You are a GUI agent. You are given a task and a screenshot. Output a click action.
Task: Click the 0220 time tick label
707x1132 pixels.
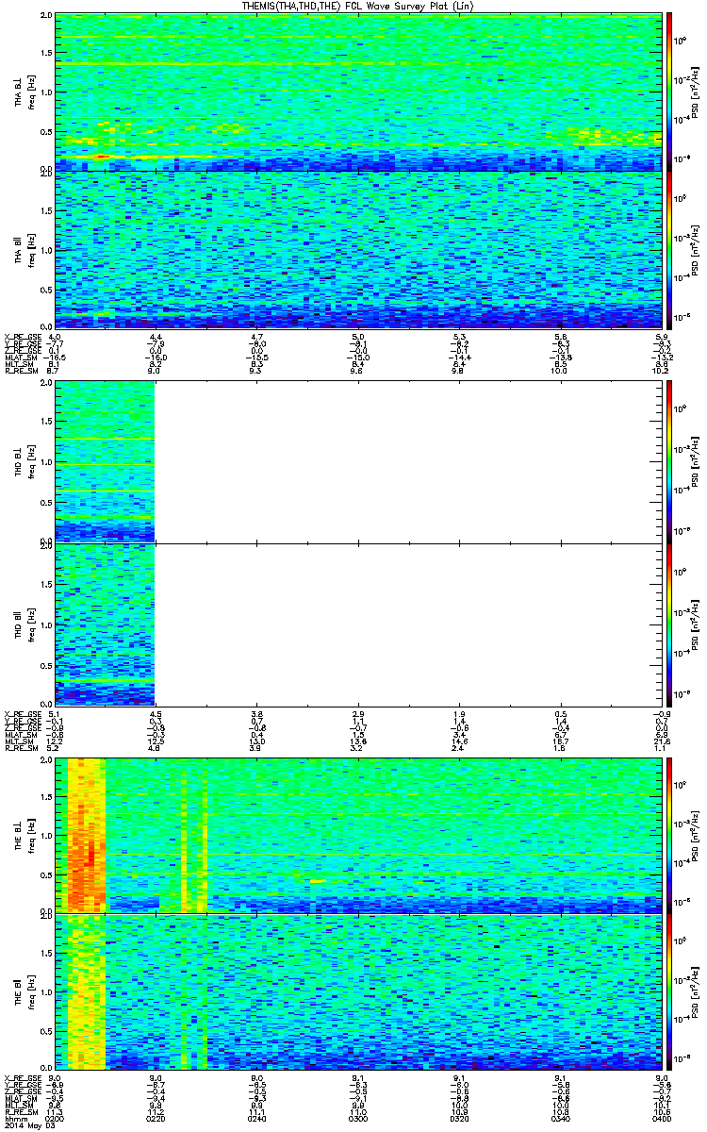point(156,1119)
